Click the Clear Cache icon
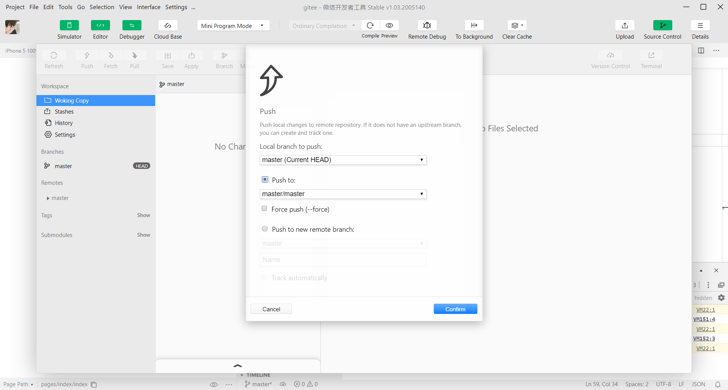Screen dimensions: 728x390 click(x=517, y=25)
